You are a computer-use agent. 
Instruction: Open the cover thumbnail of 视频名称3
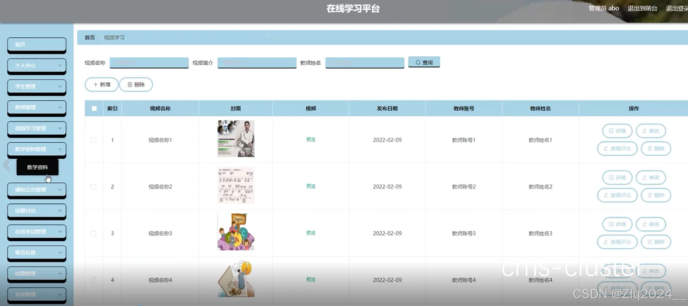(x=236, y=232)
